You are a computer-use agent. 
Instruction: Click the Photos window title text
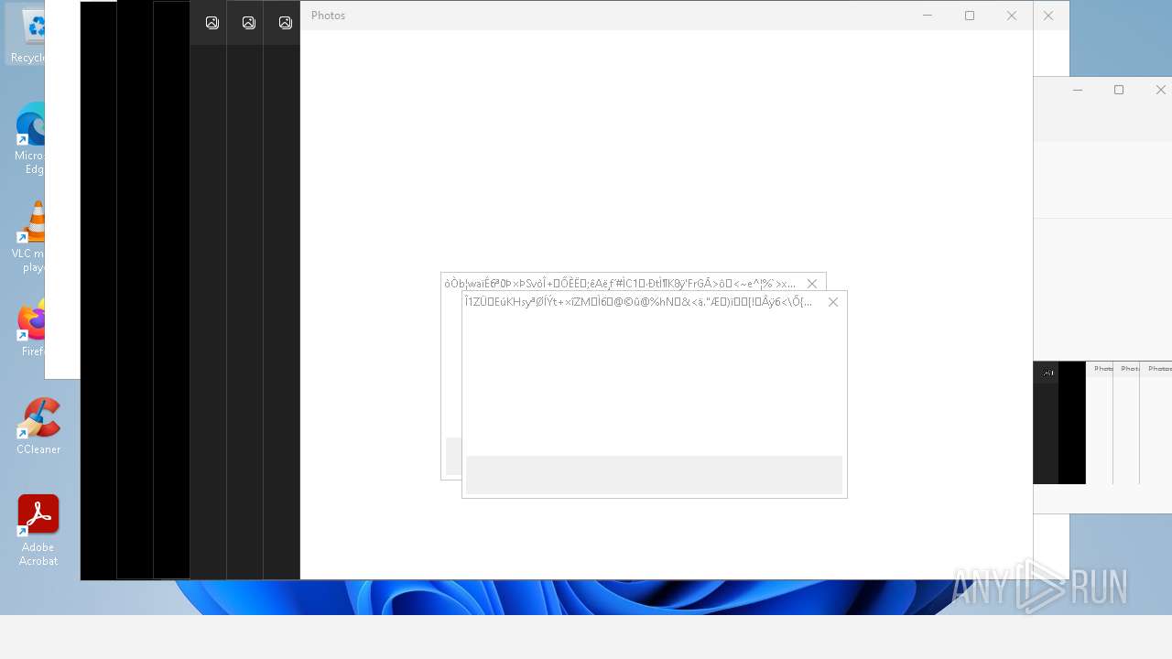coord(328,16)
